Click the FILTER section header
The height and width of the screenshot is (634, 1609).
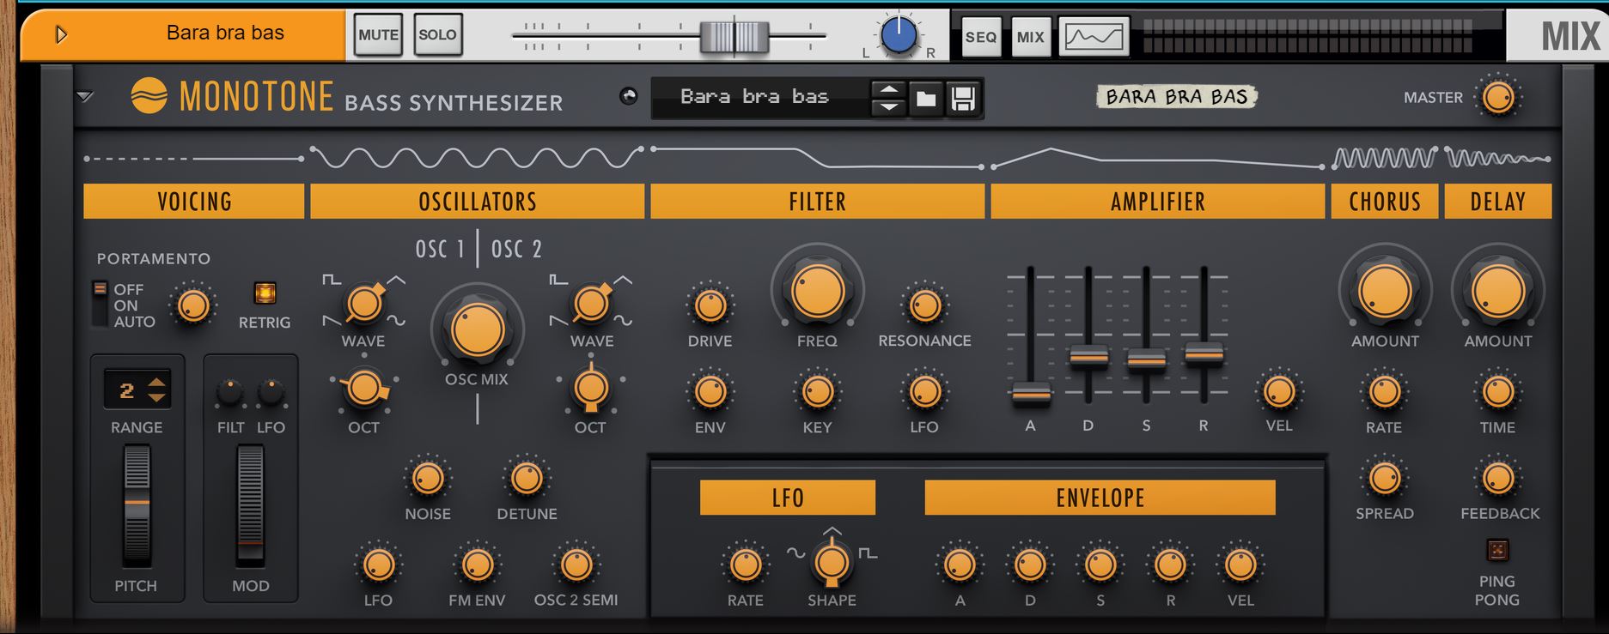(x=818, y=202)
